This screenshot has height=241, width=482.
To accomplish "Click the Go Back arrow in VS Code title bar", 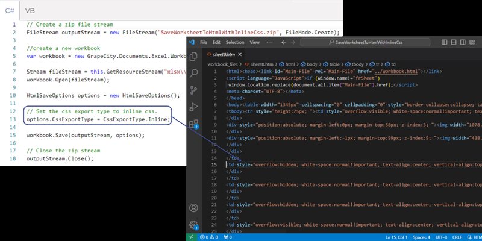I will [x=283, y=42].
